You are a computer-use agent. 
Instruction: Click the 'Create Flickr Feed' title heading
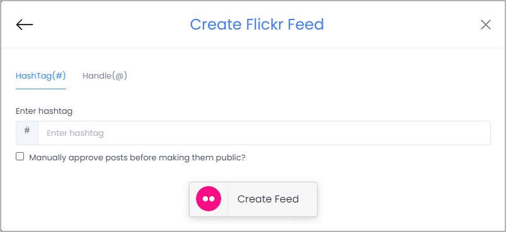[257, 25]
